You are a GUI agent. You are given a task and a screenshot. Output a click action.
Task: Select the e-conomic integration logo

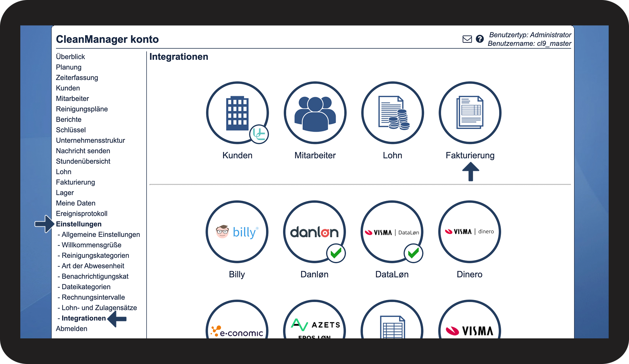237,319
